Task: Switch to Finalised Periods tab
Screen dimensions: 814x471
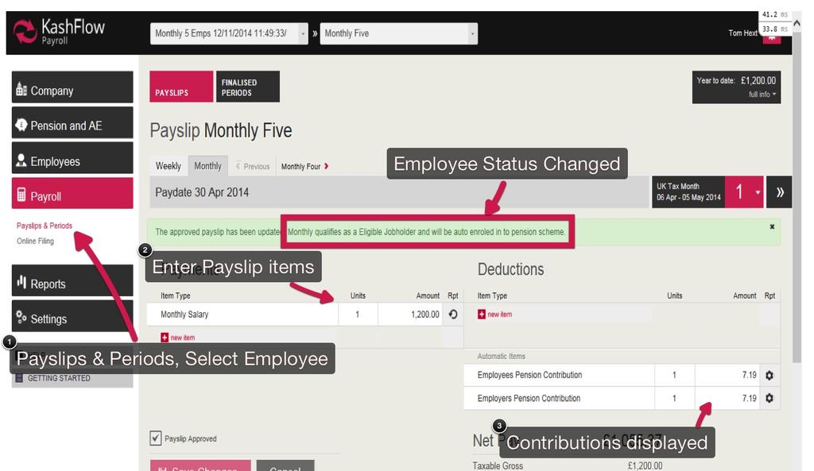Action: point(247,87)
